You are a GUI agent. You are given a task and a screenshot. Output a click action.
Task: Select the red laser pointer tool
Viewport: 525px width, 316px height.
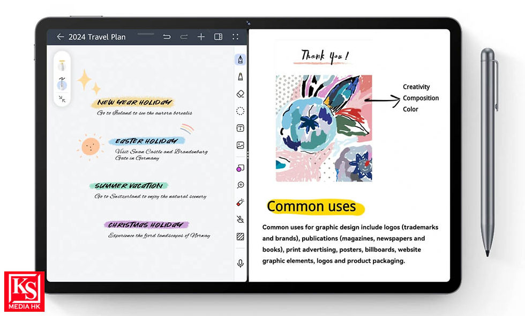pyautogui.click(x=240, y=202)
